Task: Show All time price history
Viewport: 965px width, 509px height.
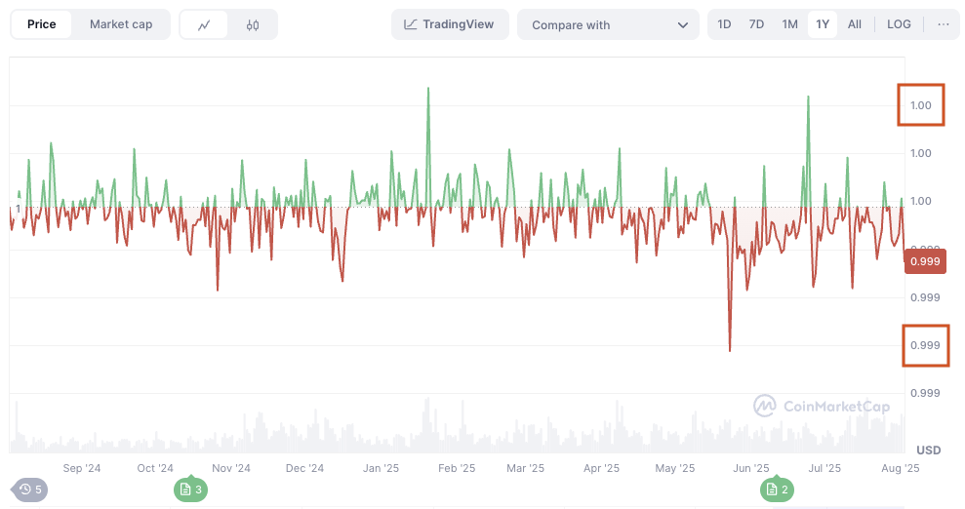Action: 855,24
